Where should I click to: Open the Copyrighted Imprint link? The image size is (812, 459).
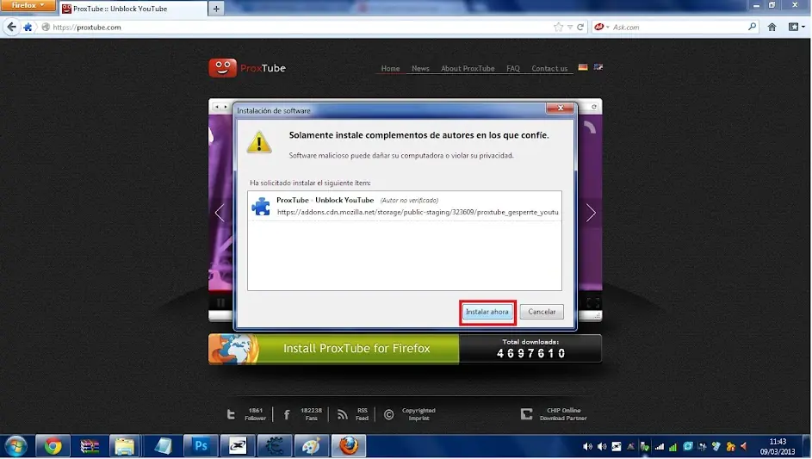click(x=418, y=414)
